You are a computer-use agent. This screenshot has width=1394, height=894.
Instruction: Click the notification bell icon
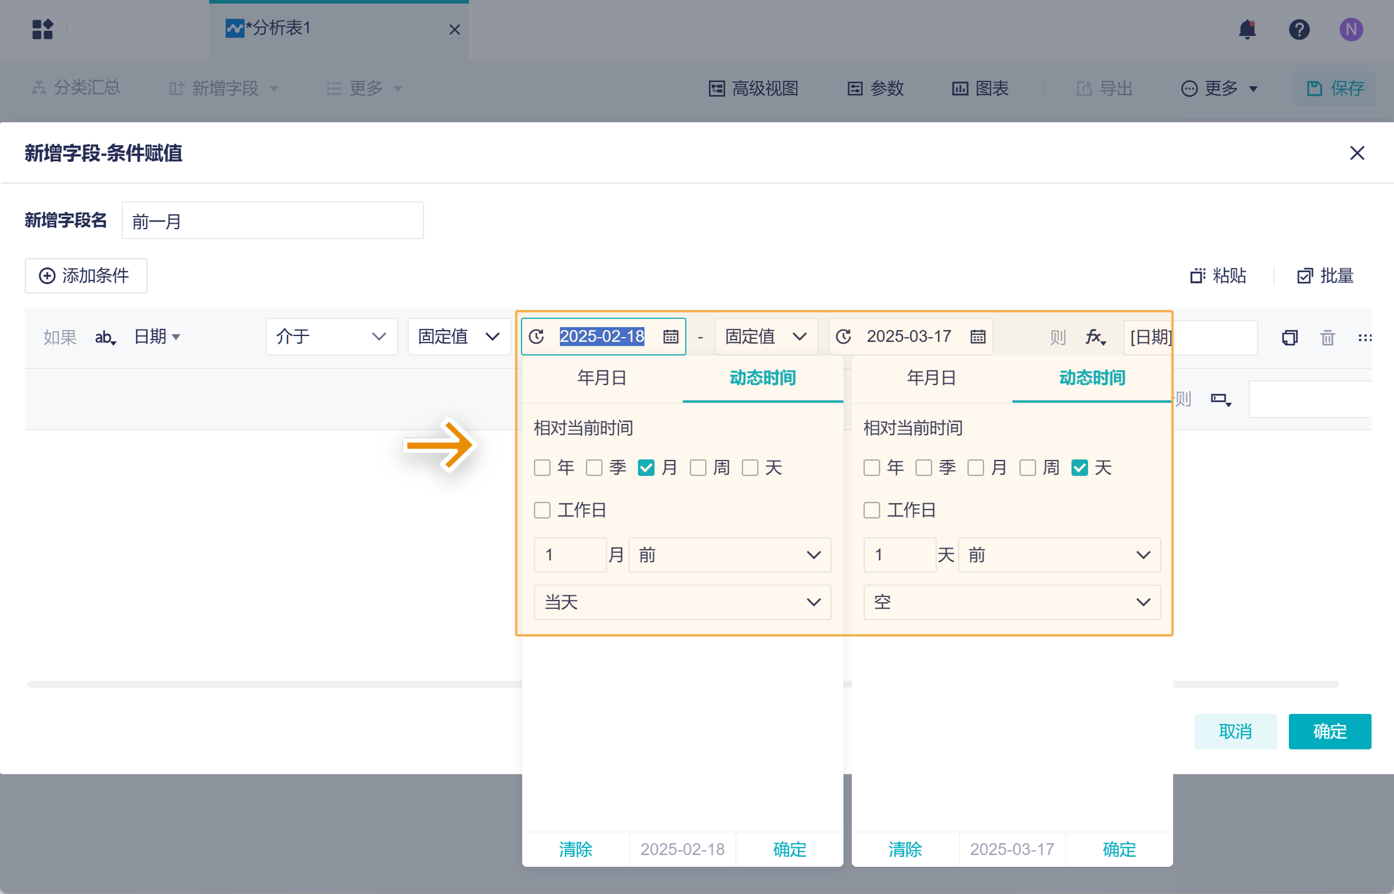(x=1247, y=29)
